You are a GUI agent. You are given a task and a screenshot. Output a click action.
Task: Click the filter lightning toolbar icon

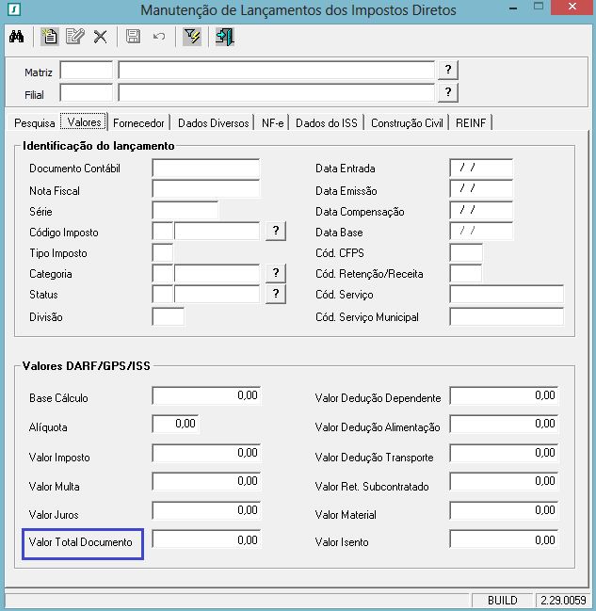tap(191, 37)
